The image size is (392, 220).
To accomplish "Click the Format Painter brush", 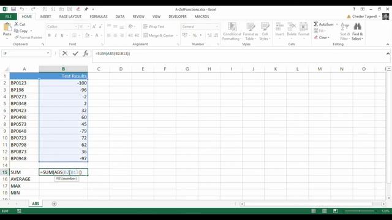I will [x=28, y=37].
